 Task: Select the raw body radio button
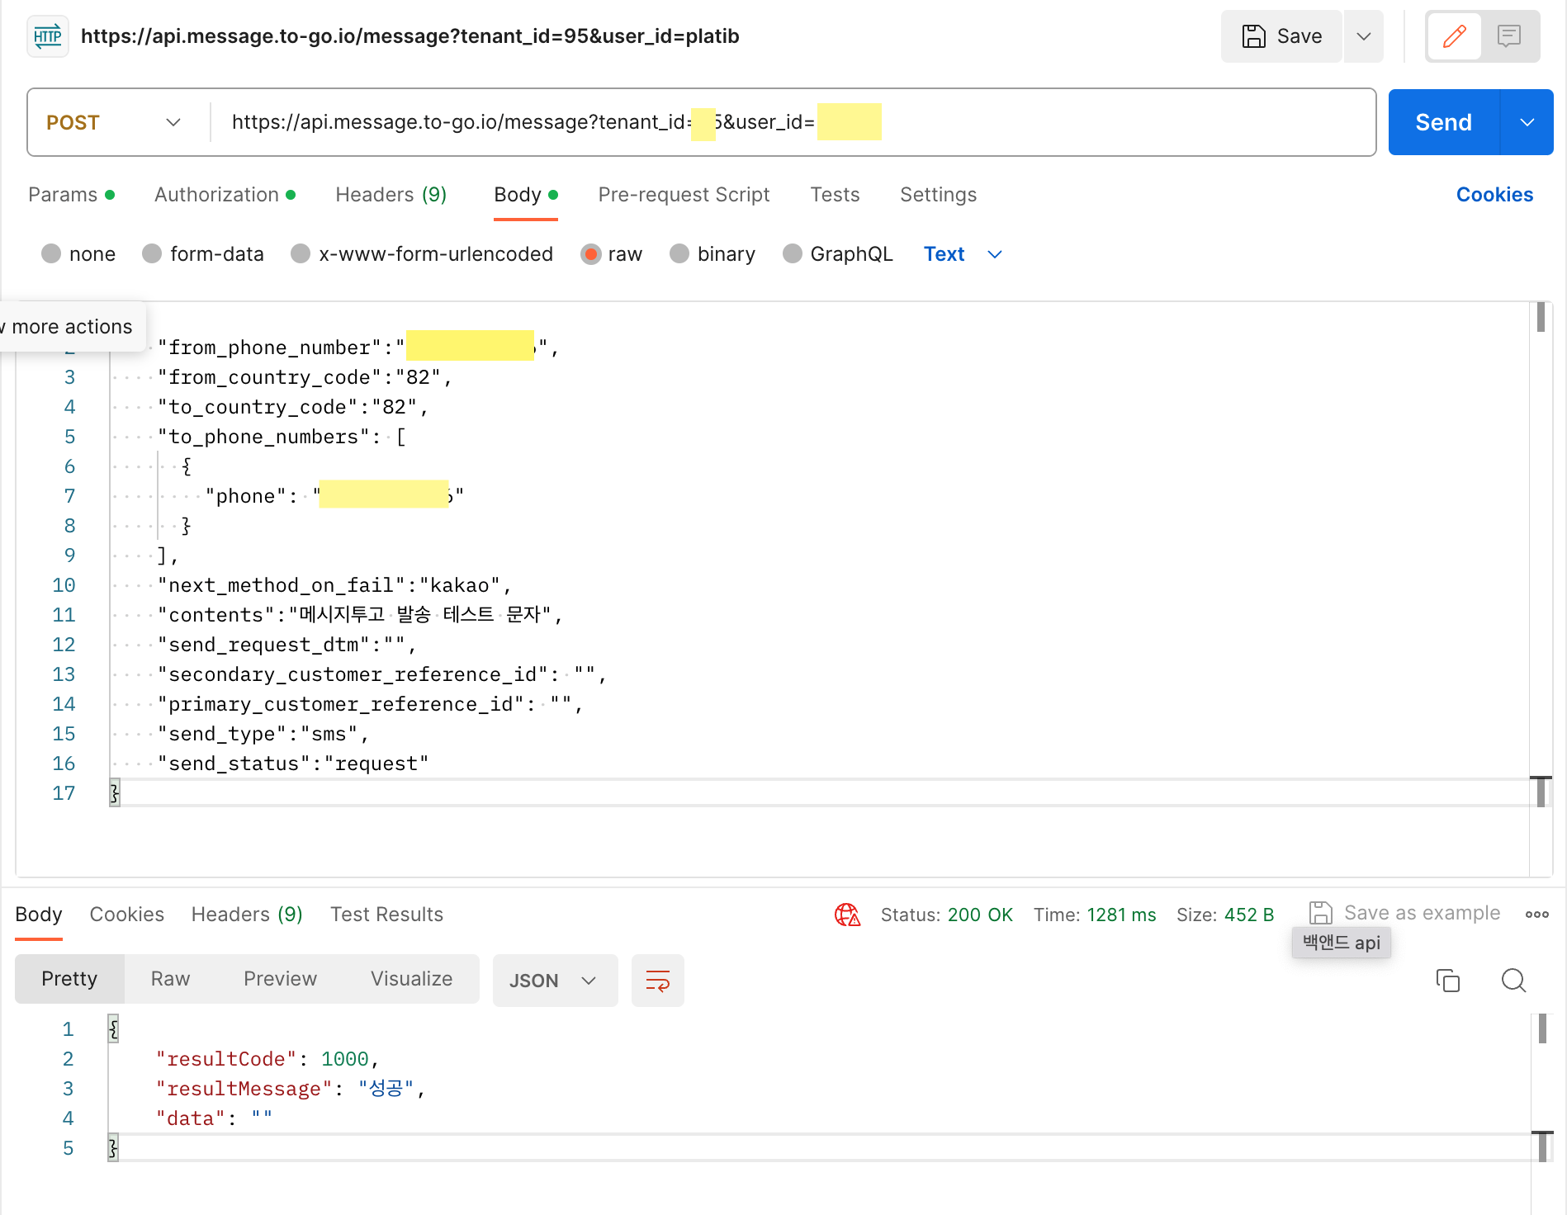click(590, 254)
